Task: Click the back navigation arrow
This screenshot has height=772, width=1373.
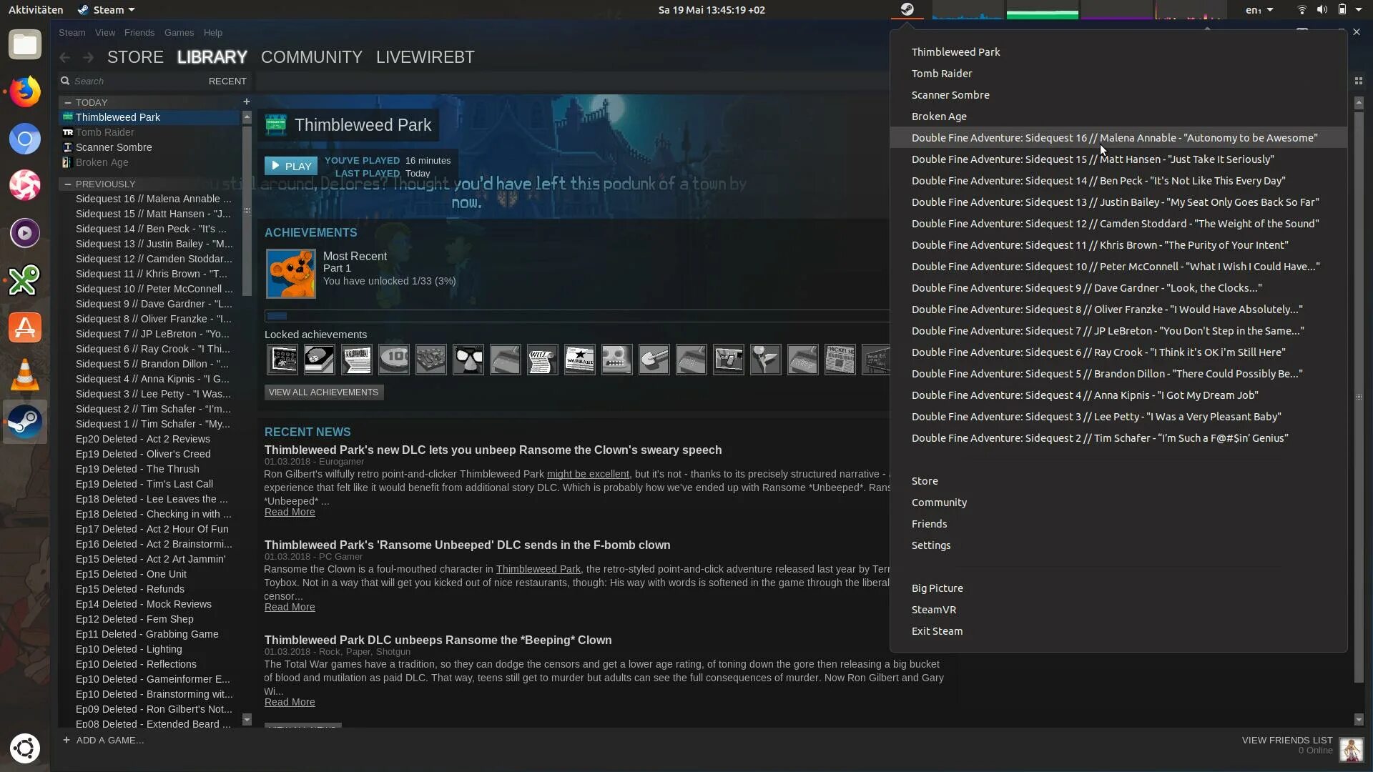Action: (65, 57)
